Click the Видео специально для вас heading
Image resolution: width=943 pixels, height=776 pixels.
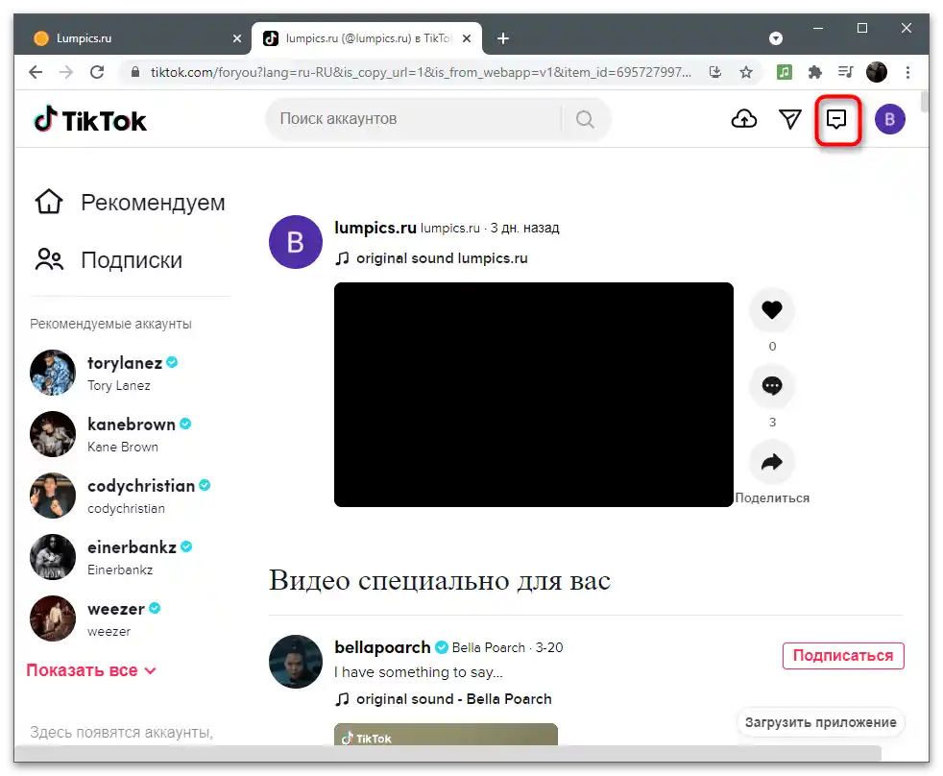(440, 580)
